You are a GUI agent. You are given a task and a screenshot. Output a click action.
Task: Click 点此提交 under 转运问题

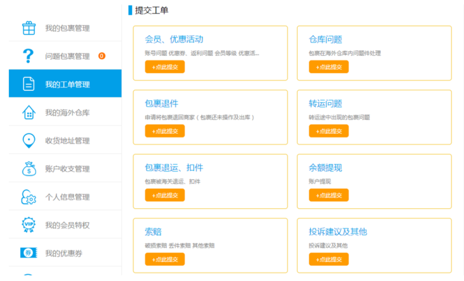pos(329,131)
